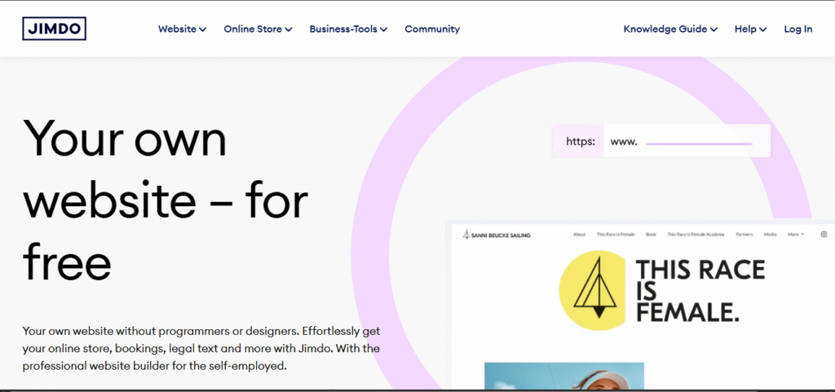
Task: Click the www. URL field
Action: pos(687,142)
